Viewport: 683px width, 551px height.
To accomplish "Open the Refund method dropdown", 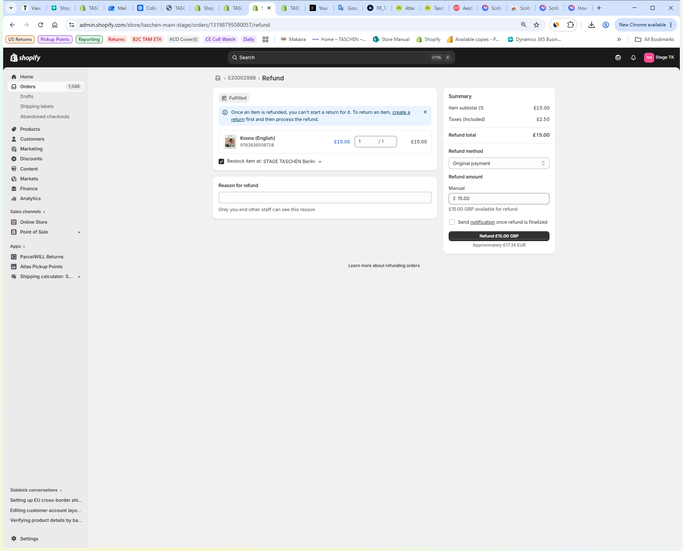I will (x=499, y=163).
